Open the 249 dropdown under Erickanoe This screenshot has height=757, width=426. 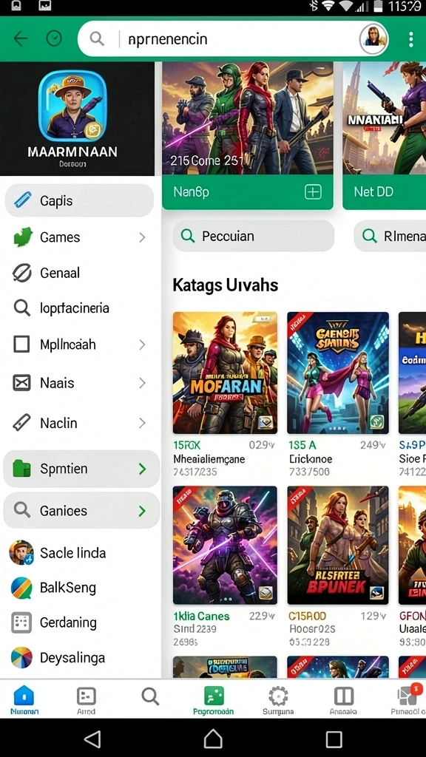coord(373,445)
